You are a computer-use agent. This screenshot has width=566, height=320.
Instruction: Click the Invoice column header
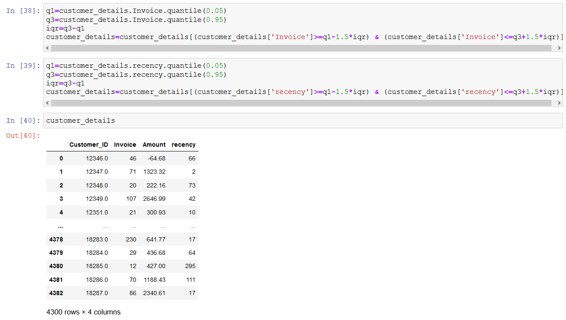pos(125,145)
